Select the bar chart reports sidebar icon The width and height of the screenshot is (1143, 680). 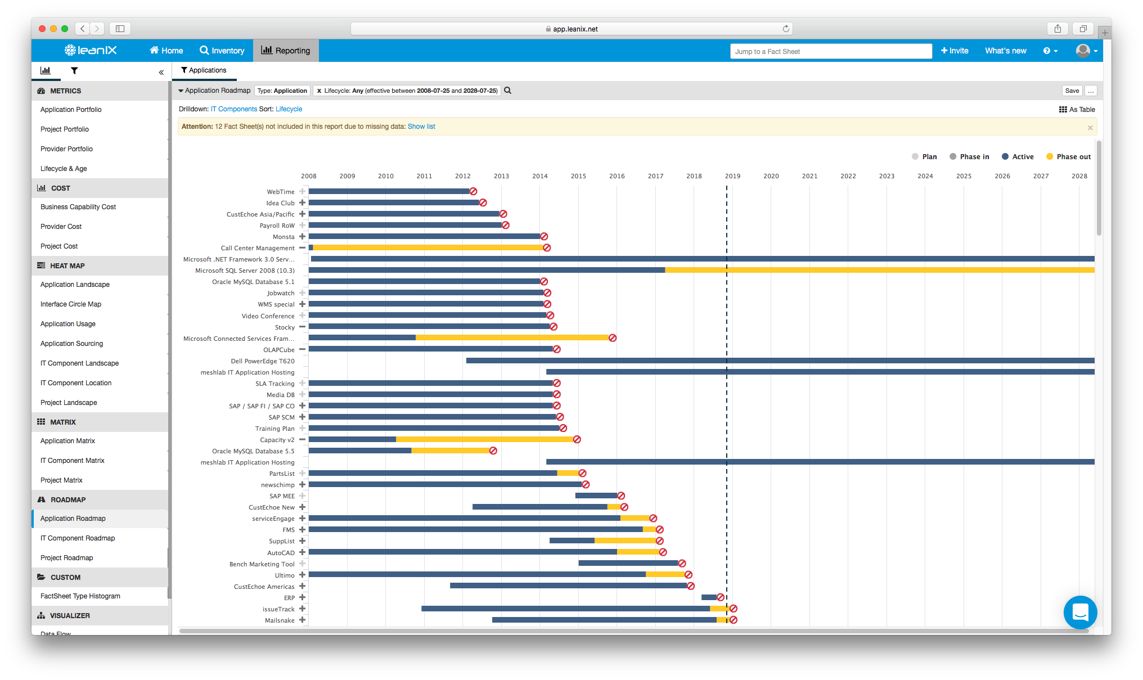45,71
